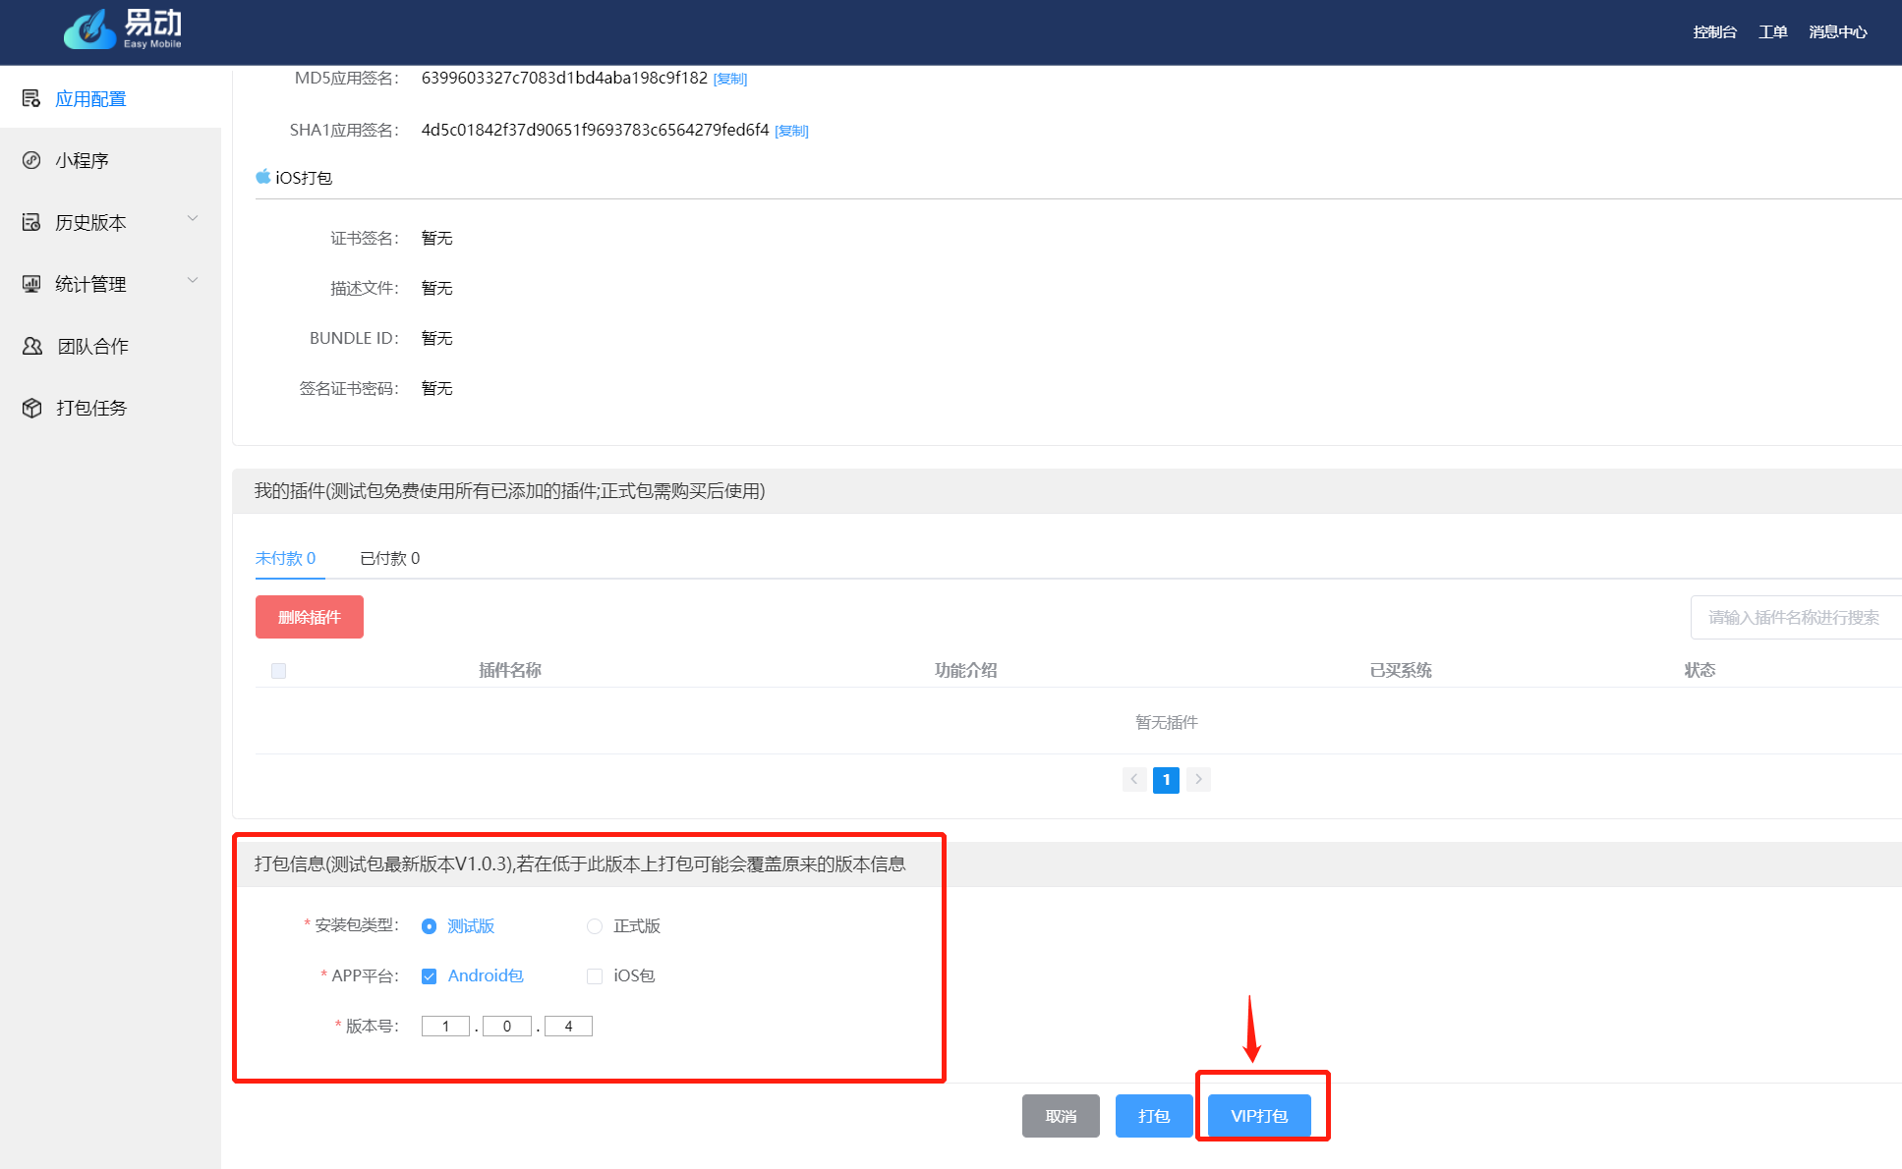
Task: Click the major version number field
Action: 445,1027
